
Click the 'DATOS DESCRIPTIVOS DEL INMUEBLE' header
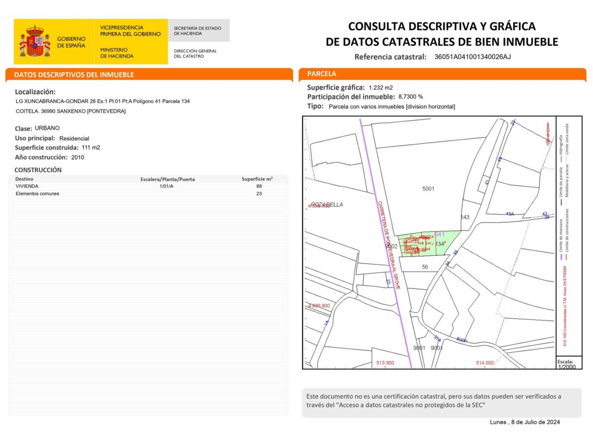[x=74, y=75]
